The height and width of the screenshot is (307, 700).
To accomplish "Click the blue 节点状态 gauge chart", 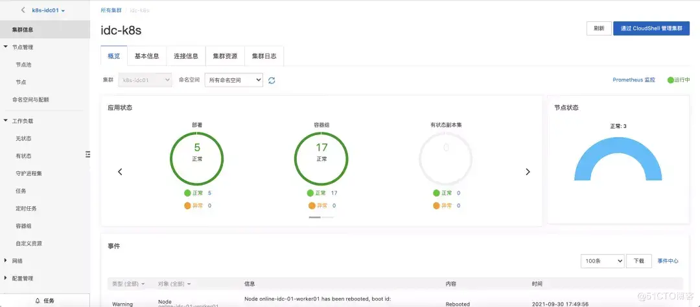I will pos(618,158).
